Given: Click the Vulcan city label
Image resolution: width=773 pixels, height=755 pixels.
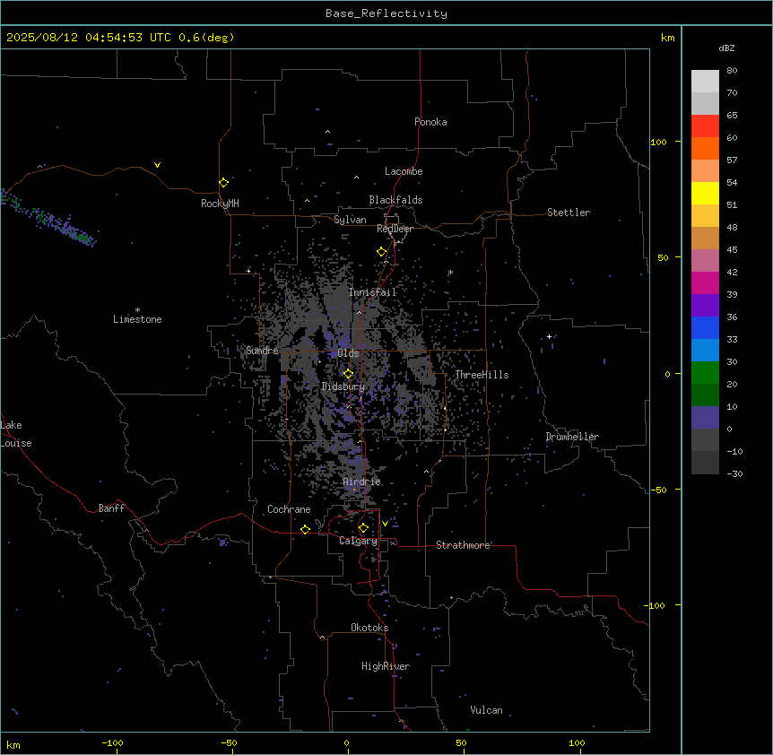Looking at the screenshot, I should click(487, 710).
